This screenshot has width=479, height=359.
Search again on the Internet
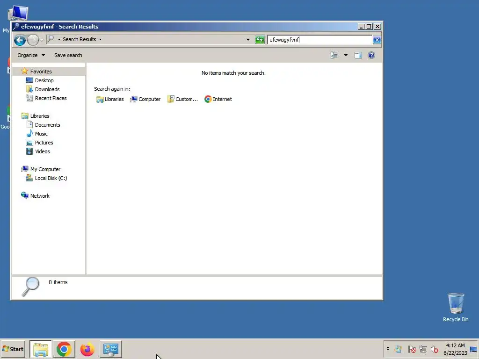[218, 99]
